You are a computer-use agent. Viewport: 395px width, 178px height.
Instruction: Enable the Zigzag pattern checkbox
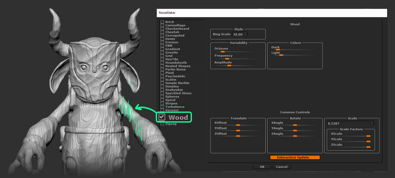tap(162, 124)
